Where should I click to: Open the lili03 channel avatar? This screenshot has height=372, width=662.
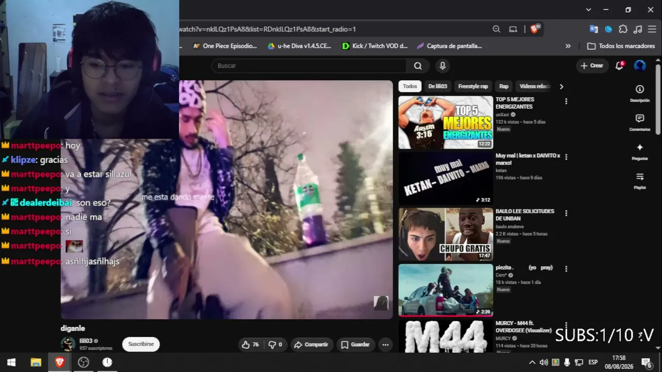coord(68,344)
